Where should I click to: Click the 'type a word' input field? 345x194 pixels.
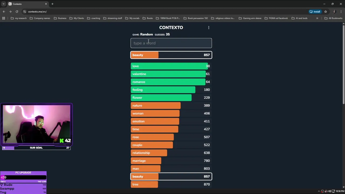[x=171, y=43]
